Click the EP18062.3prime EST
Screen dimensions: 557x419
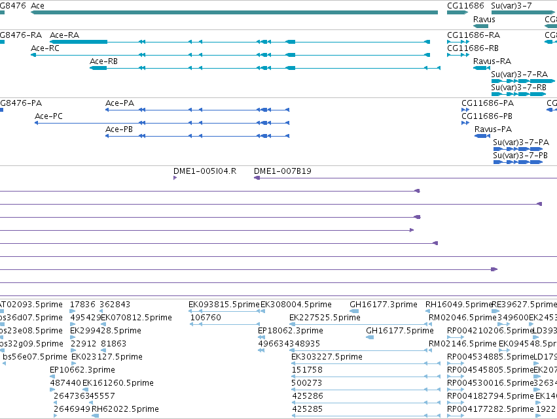261,337
